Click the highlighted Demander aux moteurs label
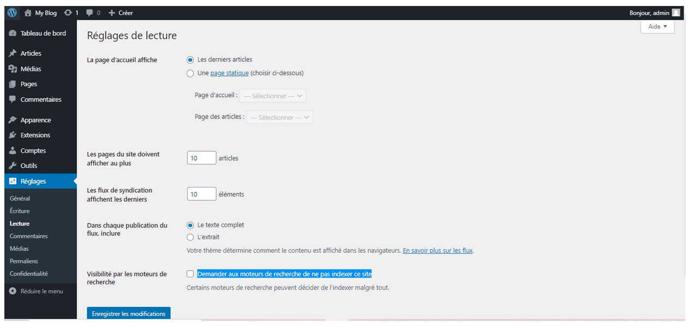Screen dimensions: 693x328 point(284,274)
